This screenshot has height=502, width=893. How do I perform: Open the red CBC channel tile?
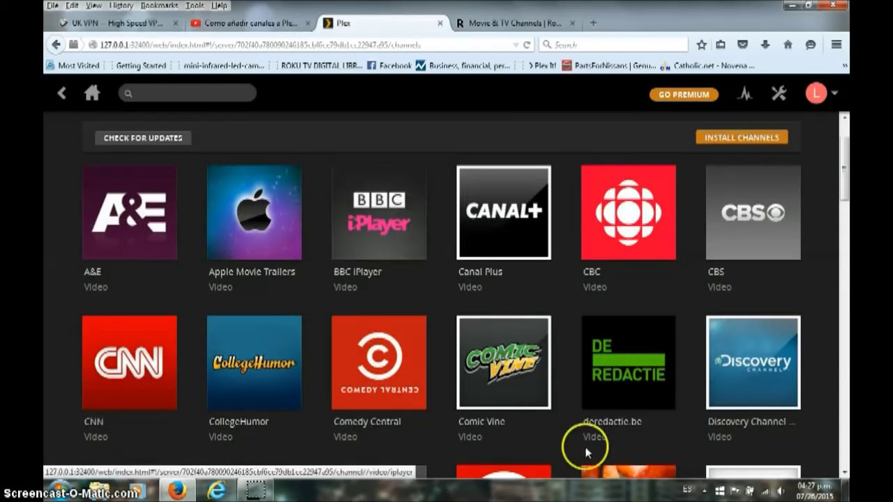629,212
